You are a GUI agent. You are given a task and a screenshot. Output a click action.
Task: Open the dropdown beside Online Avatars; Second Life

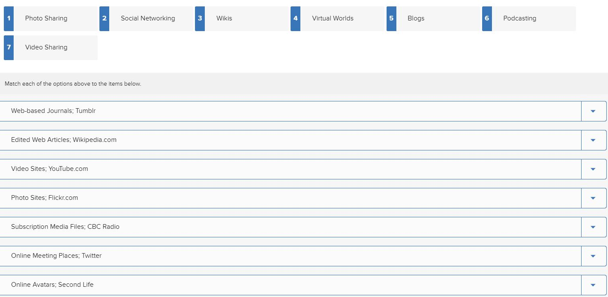point(593,284)
